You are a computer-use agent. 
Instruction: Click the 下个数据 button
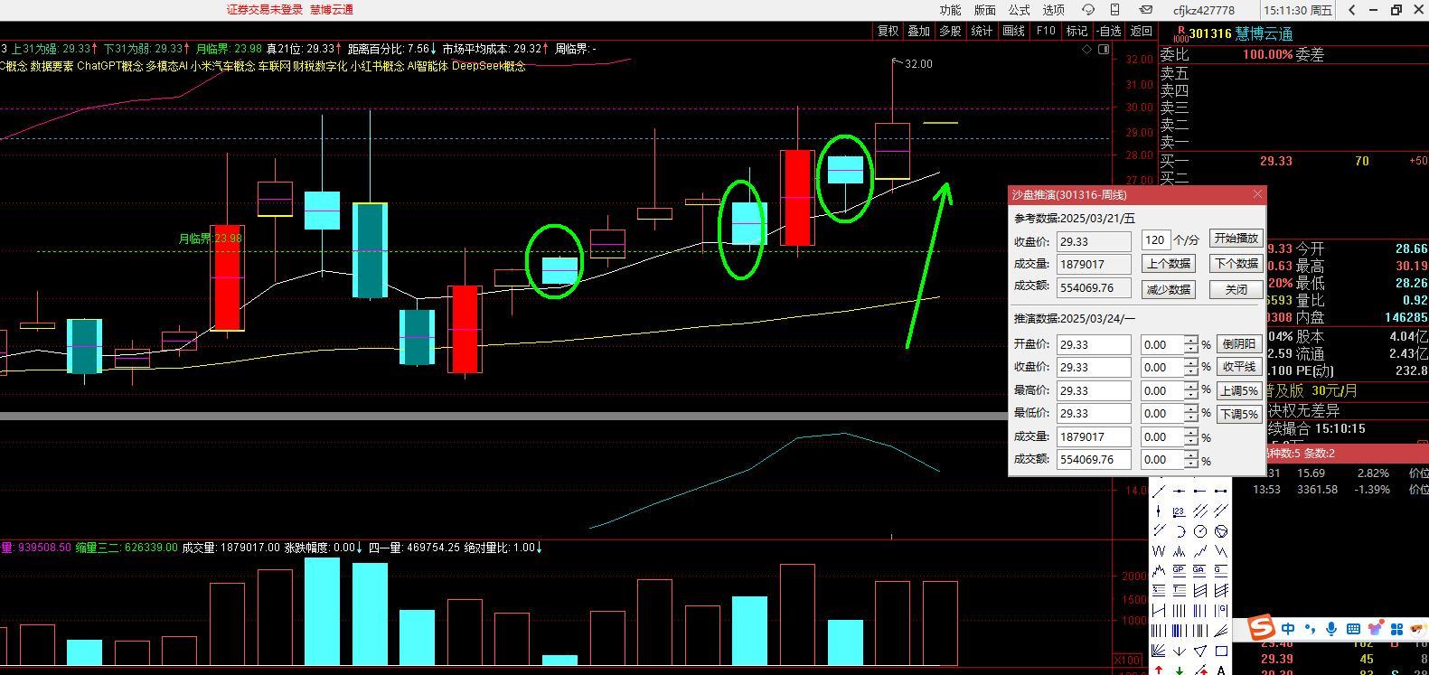tap(1236, 264)
